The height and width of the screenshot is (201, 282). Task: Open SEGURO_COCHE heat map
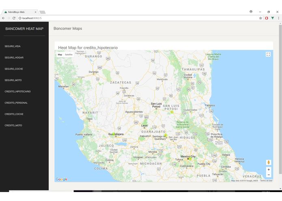[14, 69]
